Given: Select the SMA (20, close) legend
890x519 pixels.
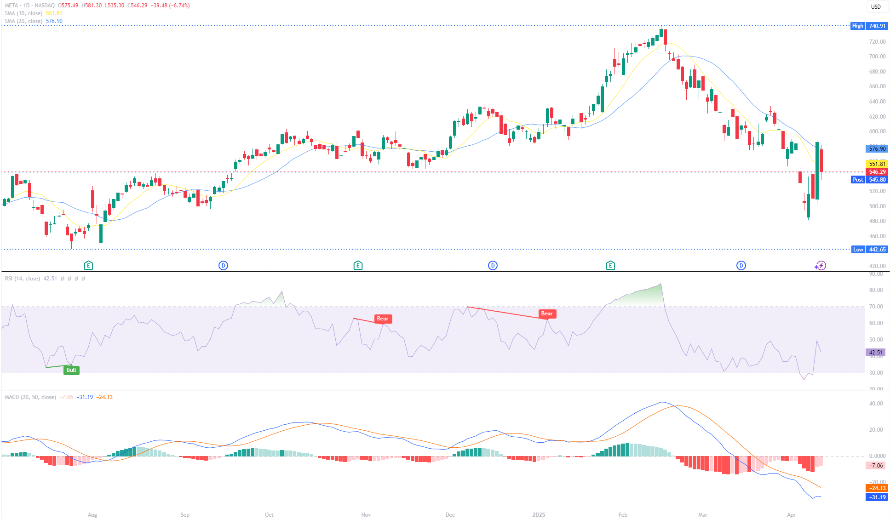Looking at the screenshot, I should pyautogui.click(x=24, y=21).
